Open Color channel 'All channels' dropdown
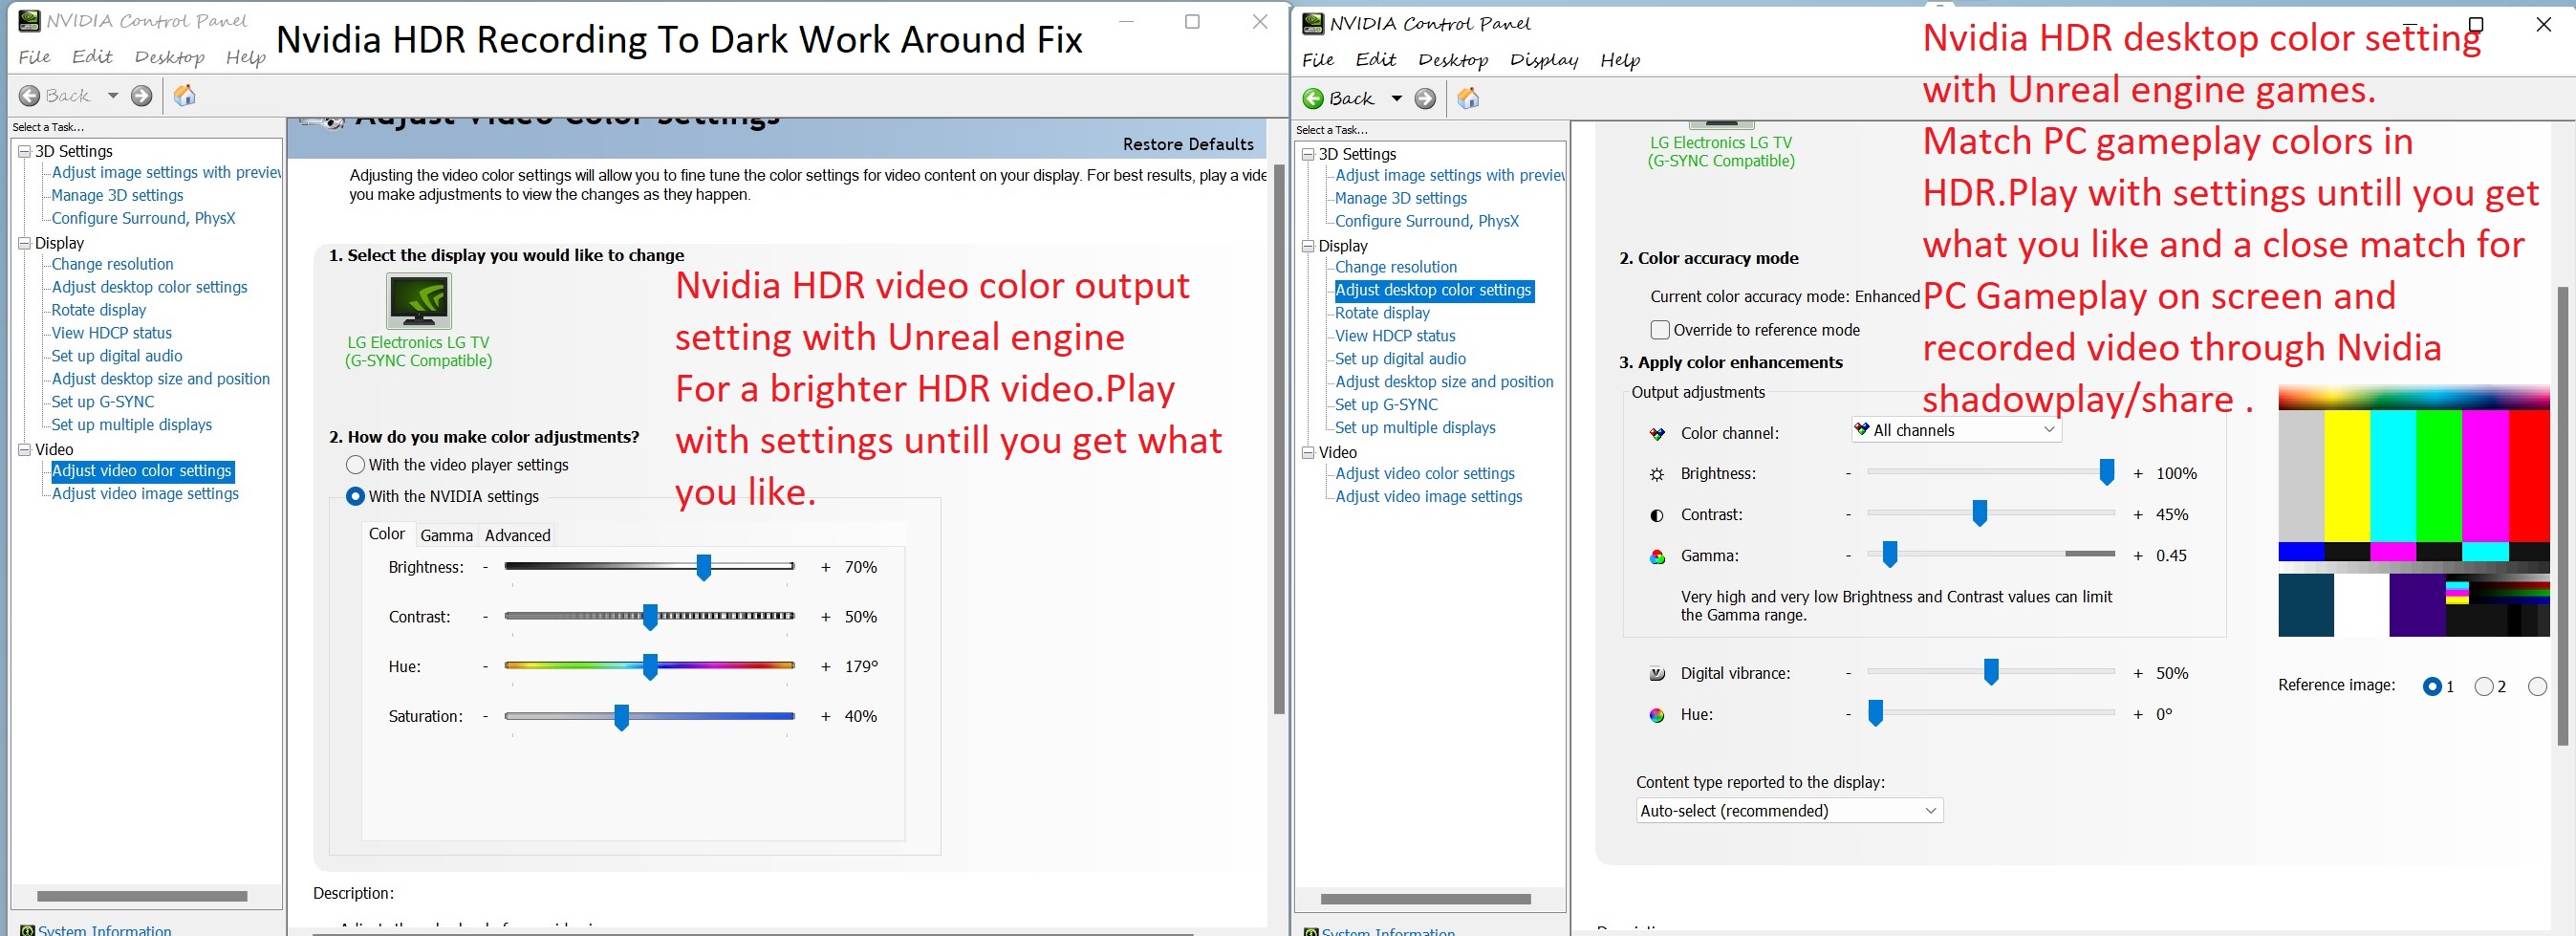 coord(1956,430)
